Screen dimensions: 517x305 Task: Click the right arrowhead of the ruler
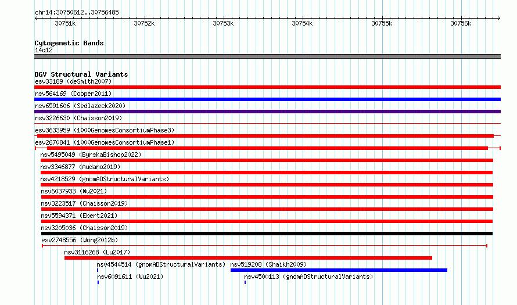tap(499, 18)
